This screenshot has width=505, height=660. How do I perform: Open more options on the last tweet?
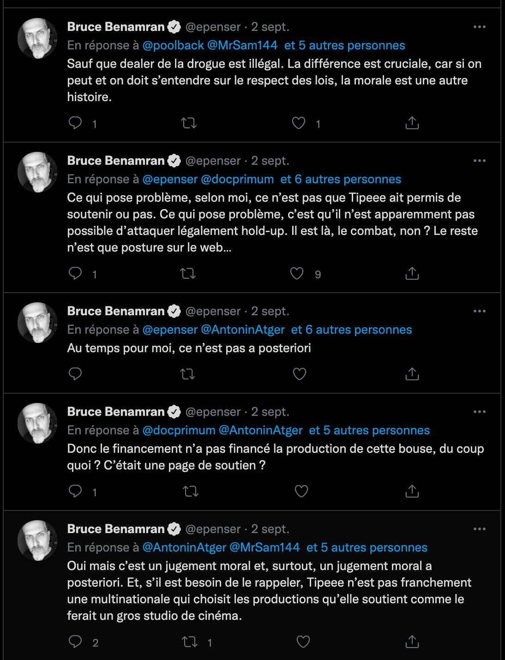click(x=480, y=529)
